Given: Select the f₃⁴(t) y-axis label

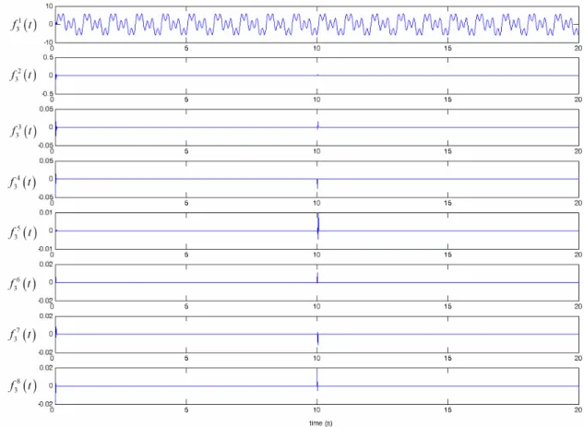Looking at the screenshot, I should [x=23, y=182].
